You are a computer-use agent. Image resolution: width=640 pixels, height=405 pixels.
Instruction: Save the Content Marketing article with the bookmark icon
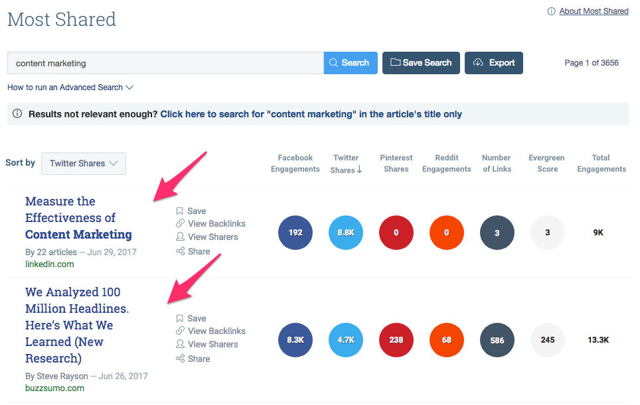pos(179,211)
